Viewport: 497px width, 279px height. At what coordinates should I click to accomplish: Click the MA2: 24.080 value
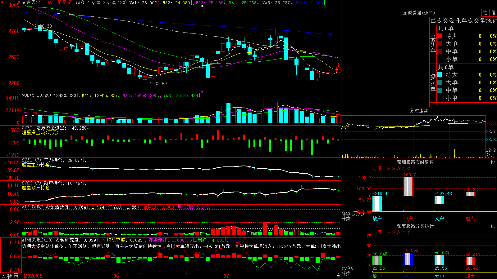coord(176,2)
